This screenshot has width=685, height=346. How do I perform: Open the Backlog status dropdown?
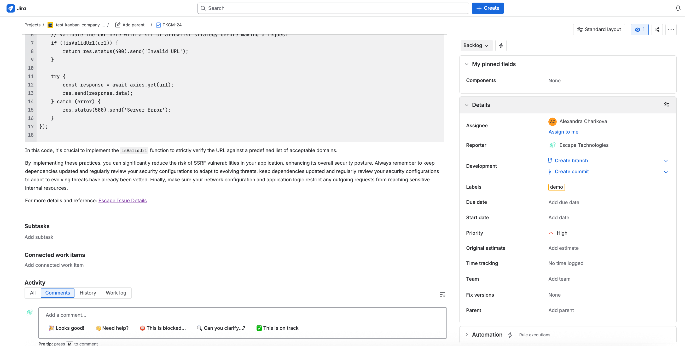tap(476, 45)
